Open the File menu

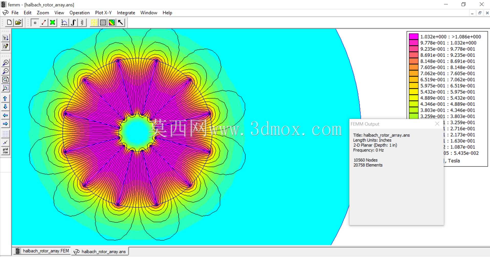coord(15,13)
